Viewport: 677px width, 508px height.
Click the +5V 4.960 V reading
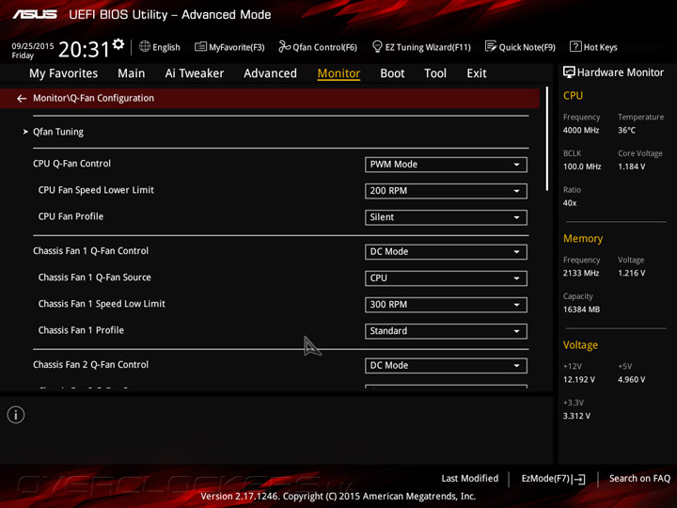click(x=631, y=379)
